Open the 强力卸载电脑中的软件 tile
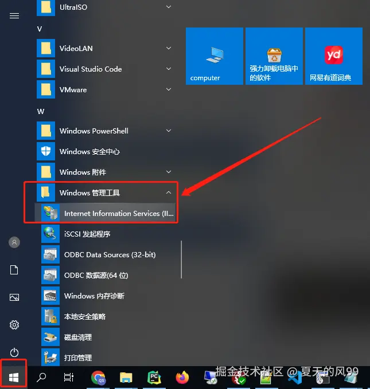 [274, 56]
